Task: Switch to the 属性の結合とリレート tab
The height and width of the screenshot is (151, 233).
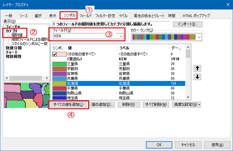Action: click(x=149, y=16)
